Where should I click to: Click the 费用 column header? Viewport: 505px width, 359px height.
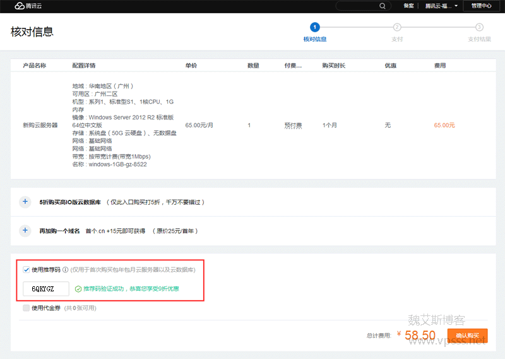[440, 66]
